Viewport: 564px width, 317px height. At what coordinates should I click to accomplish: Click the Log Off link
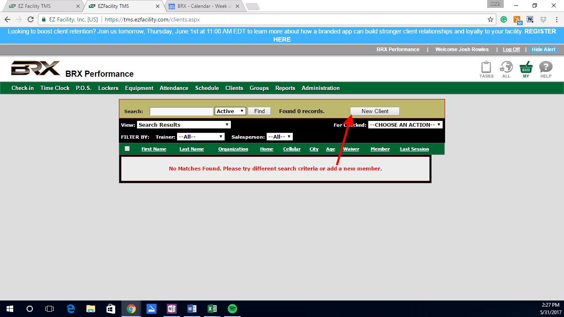pyautogui.click(x=511, y=50)
